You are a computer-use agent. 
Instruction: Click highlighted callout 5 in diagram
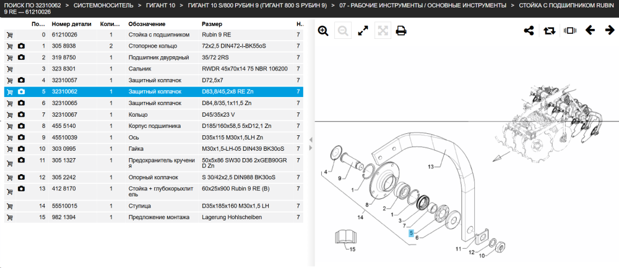point(412,233)
